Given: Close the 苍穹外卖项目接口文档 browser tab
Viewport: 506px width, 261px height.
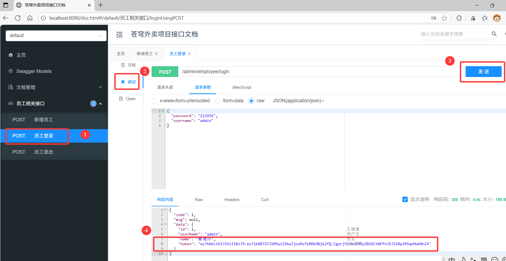Looking at the screenshot, I should click(x=89, y=5).
